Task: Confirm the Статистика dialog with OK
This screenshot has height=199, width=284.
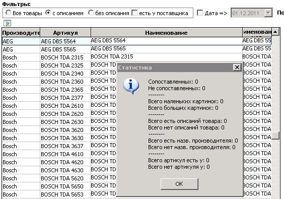Action: [x=179, y=184]
